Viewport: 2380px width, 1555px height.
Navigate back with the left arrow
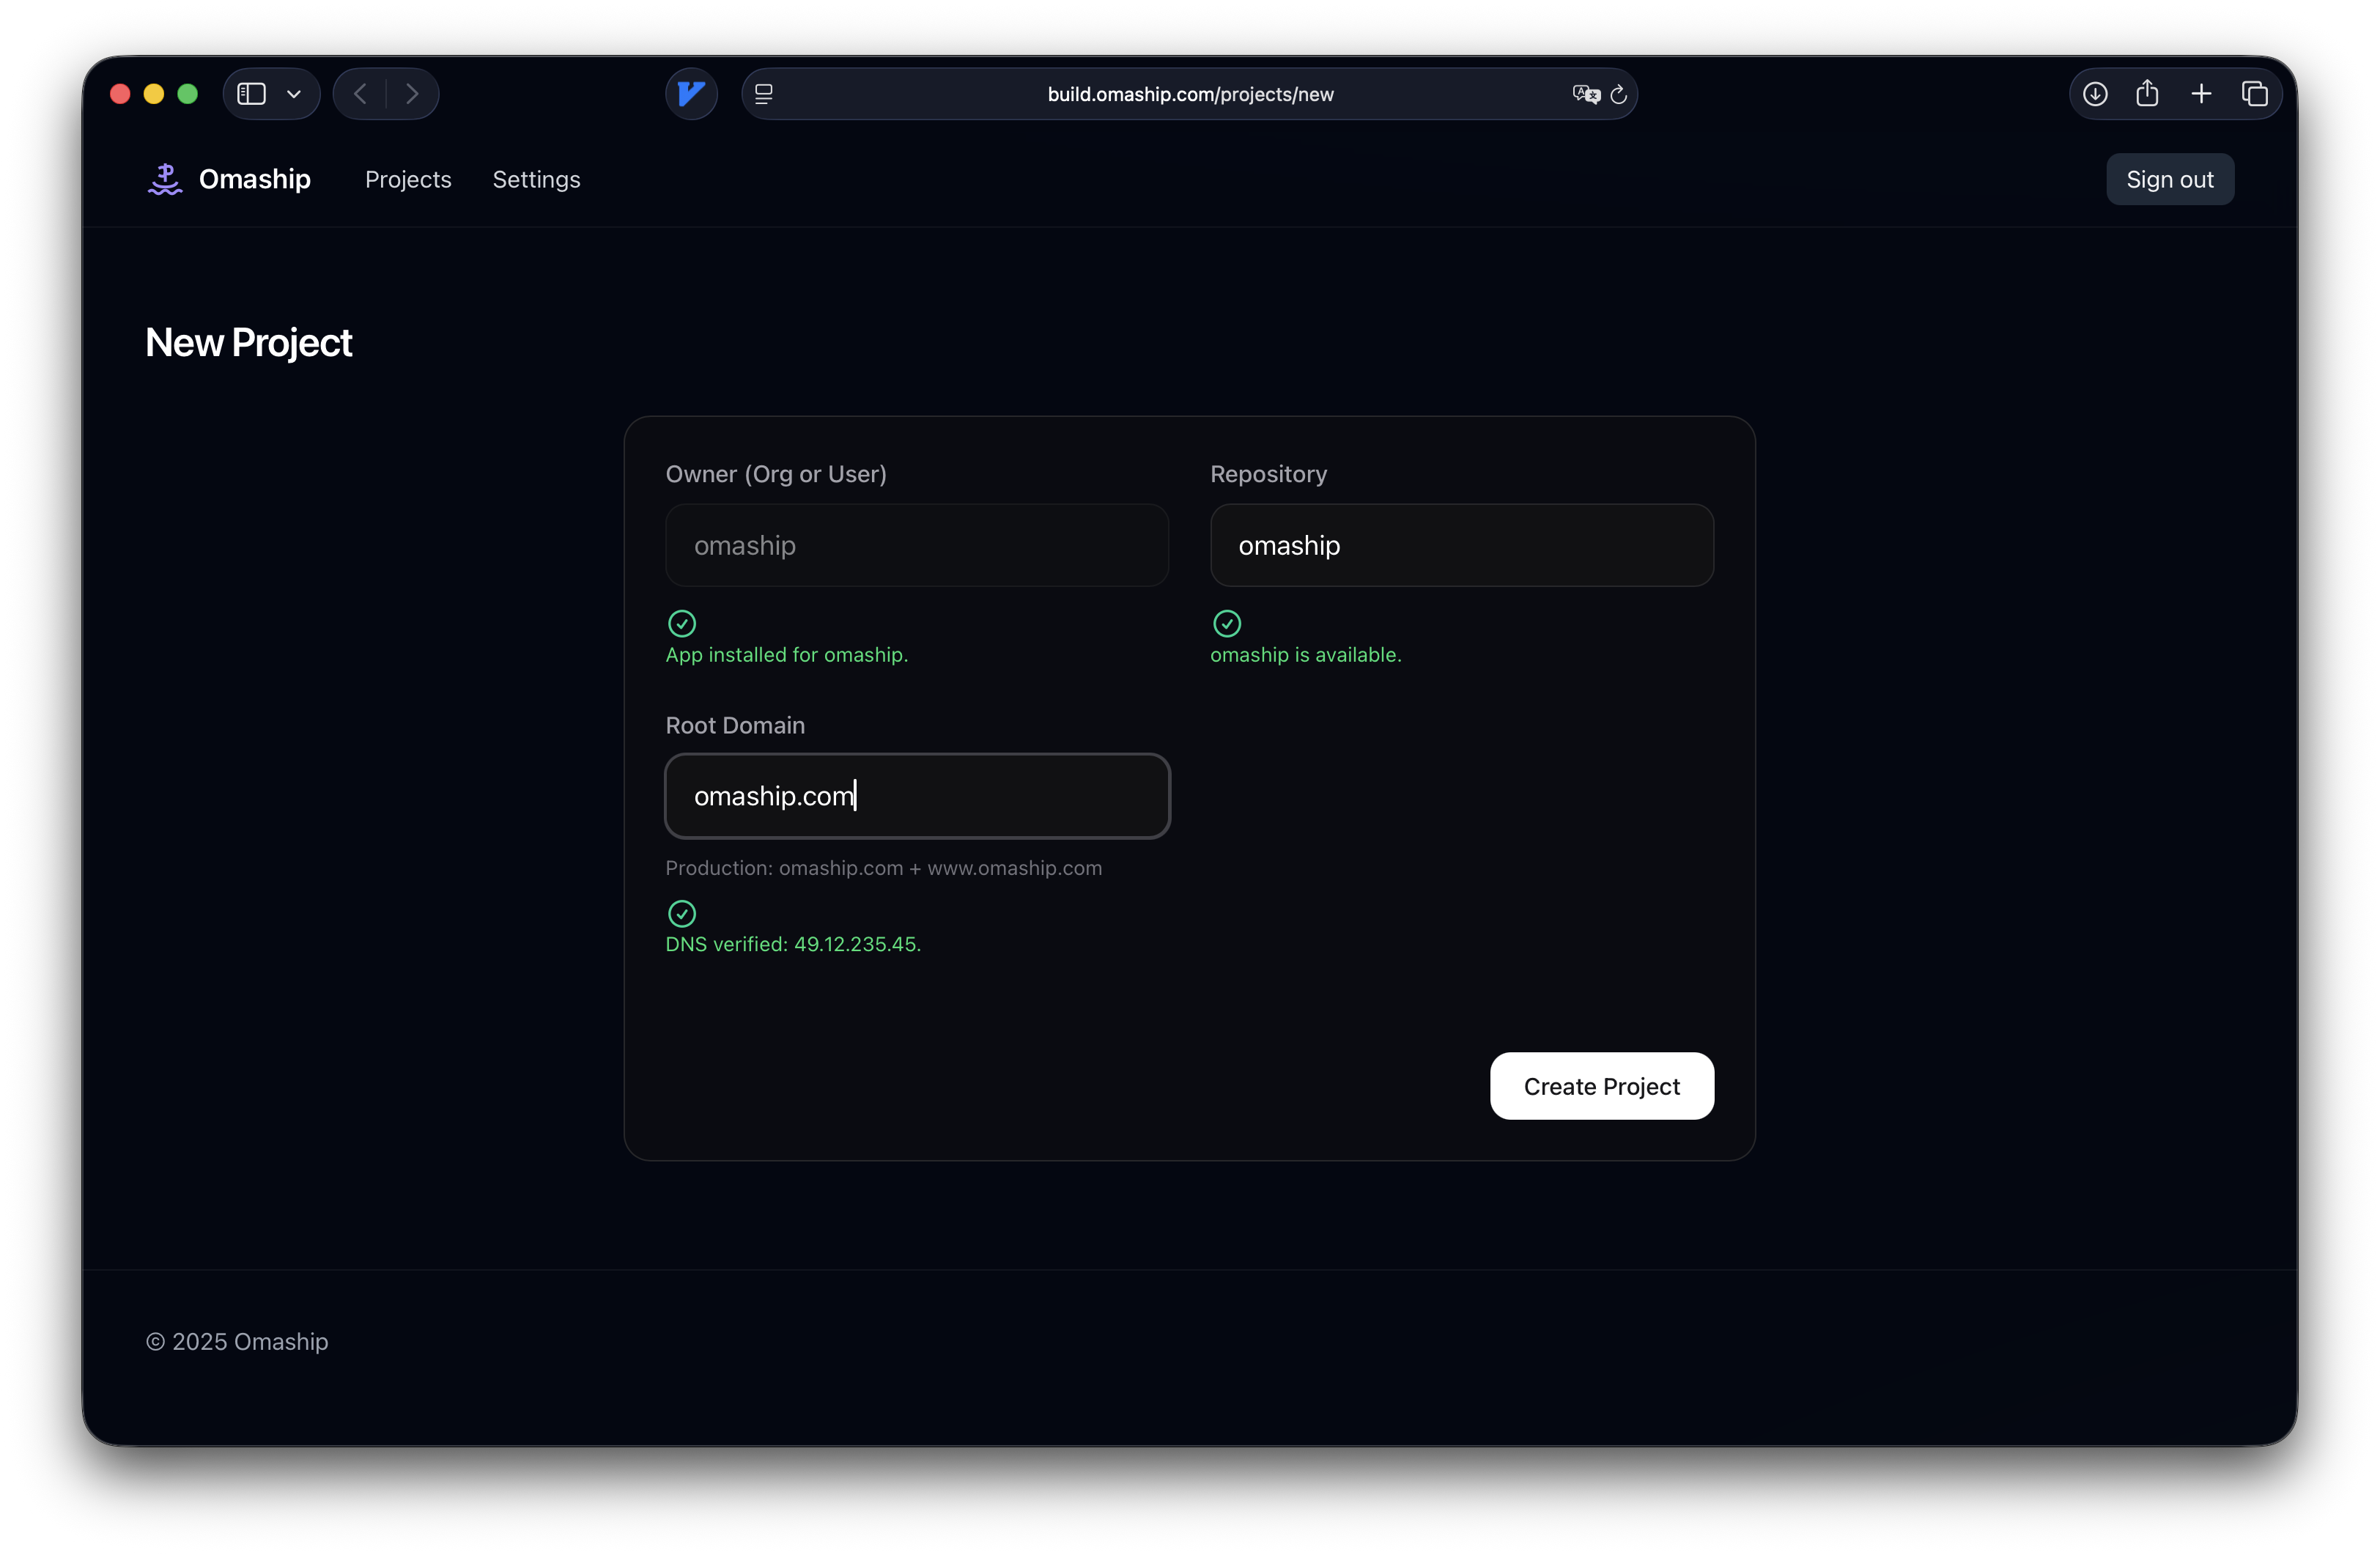359,93
